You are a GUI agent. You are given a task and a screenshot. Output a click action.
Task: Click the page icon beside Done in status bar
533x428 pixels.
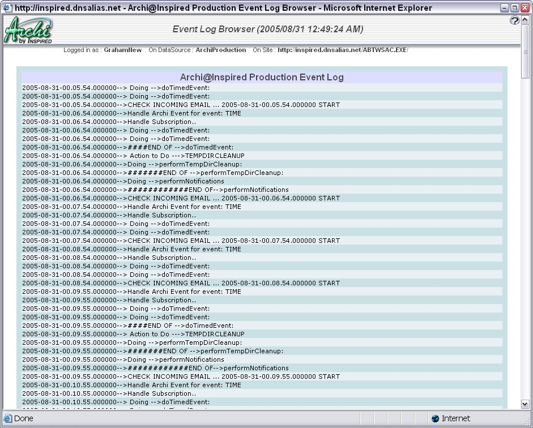click(7, 418)
